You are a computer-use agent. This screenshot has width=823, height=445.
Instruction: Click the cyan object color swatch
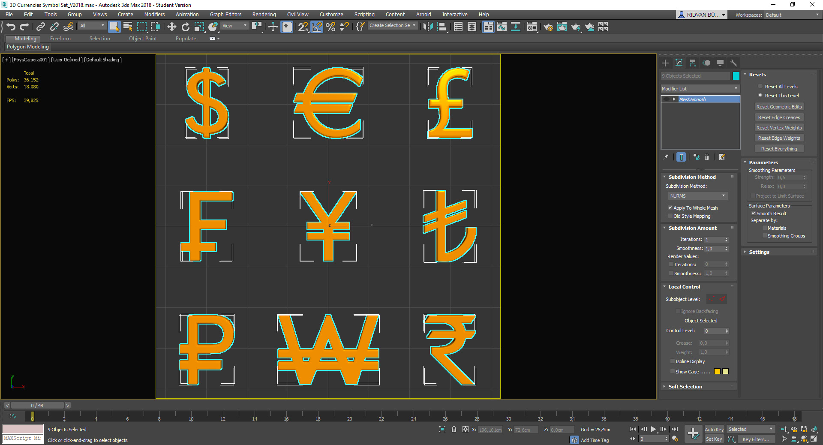[736, 76]
